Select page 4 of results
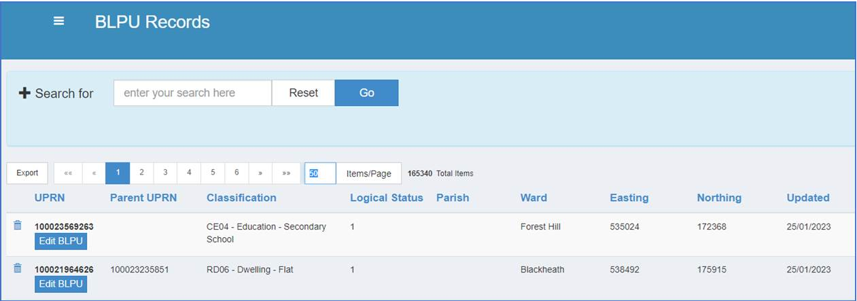This screenshot has width=857, height=301. pos(189,173)
